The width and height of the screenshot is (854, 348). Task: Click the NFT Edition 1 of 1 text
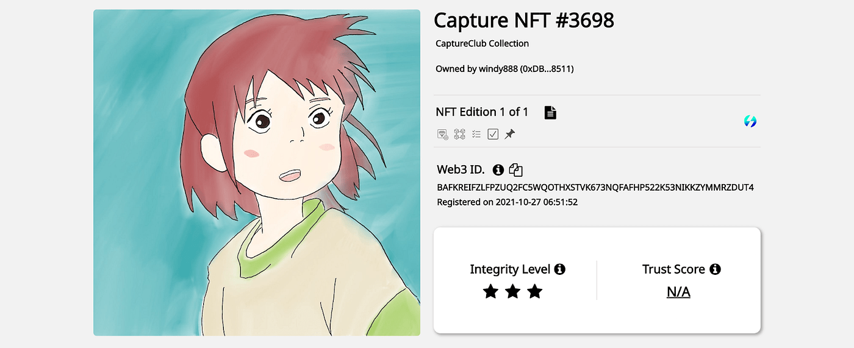point(482,112)
